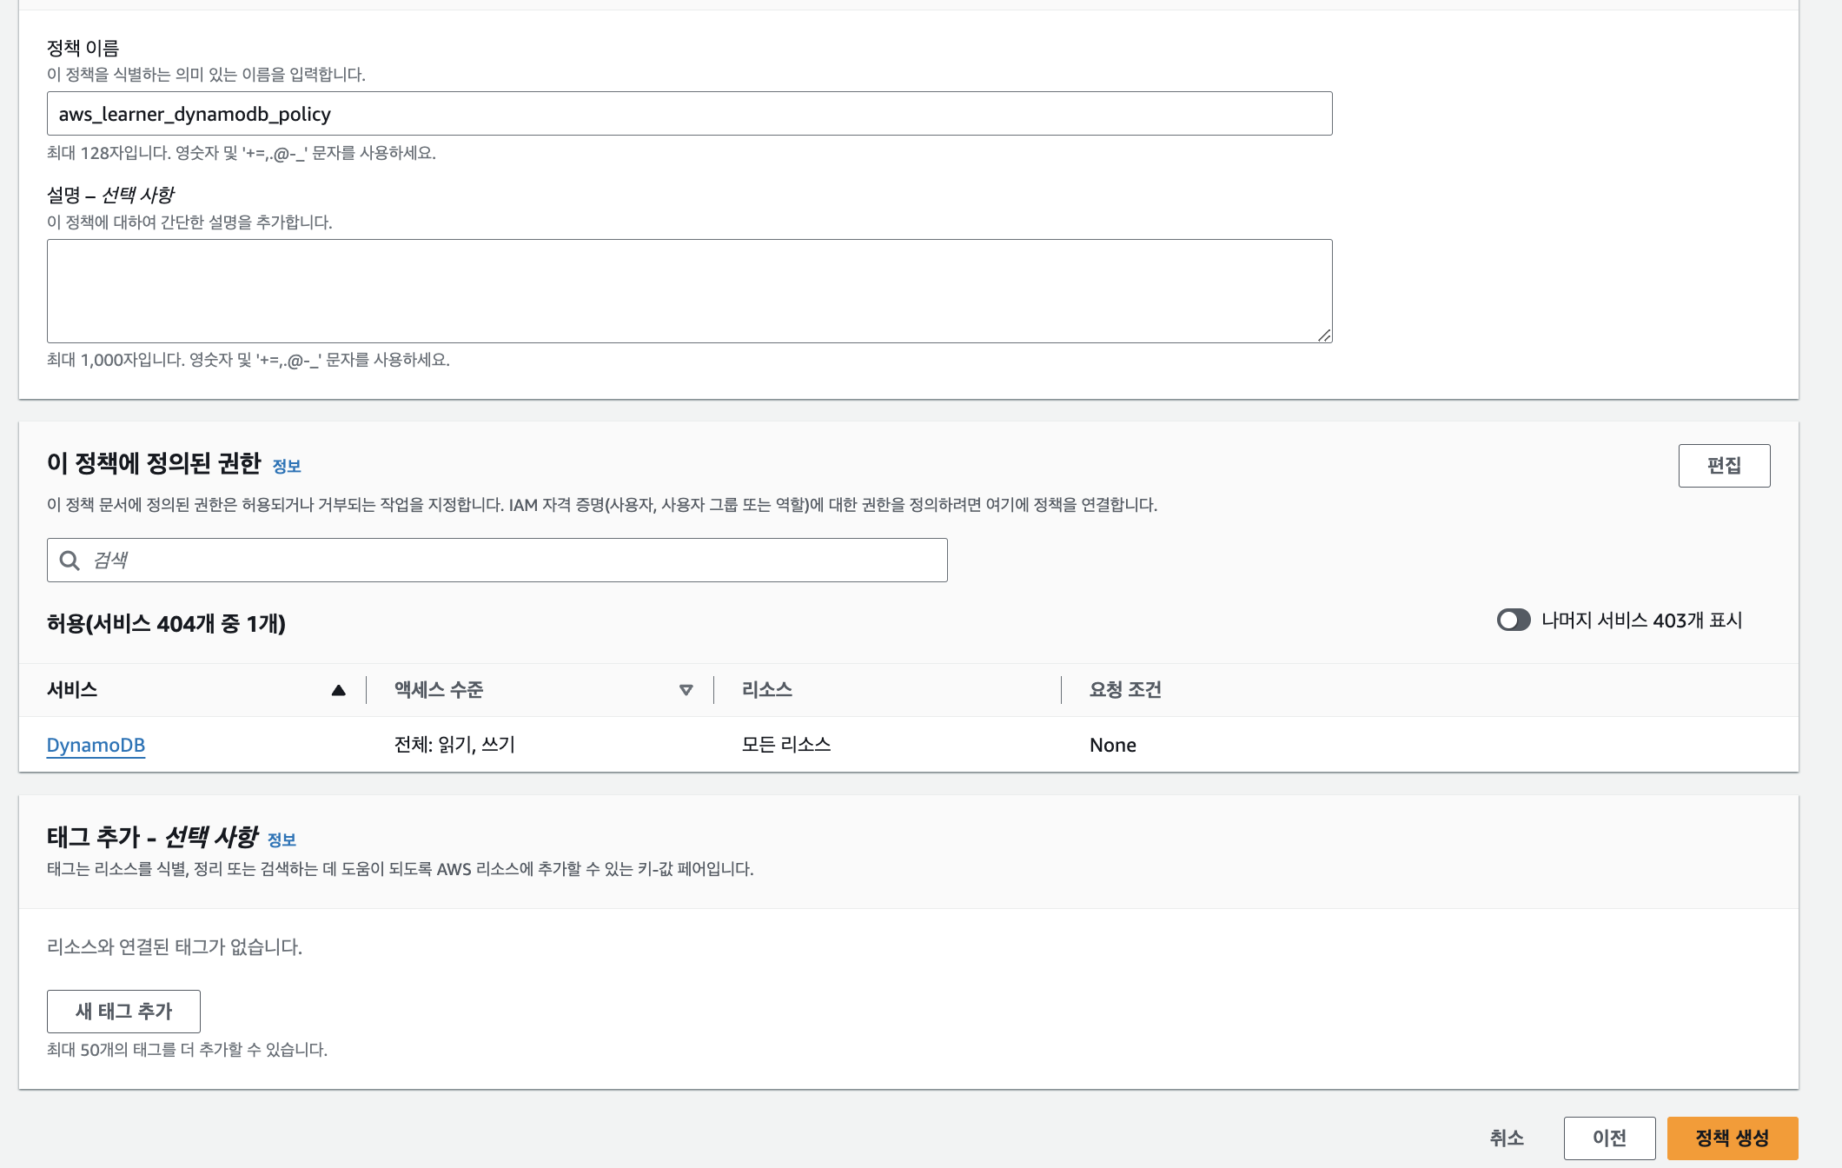The height and width of the screenshot is (1168, 1842).
Task: Click the 리소스 column header
Action: (767, 690)
